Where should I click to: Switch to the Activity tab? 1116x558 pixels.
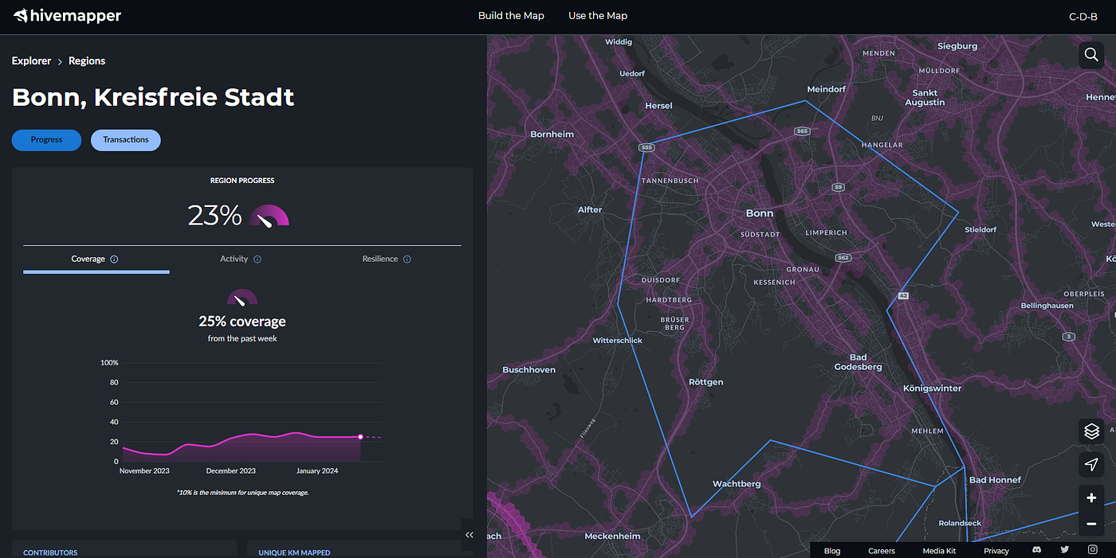(x=241, y=259)
